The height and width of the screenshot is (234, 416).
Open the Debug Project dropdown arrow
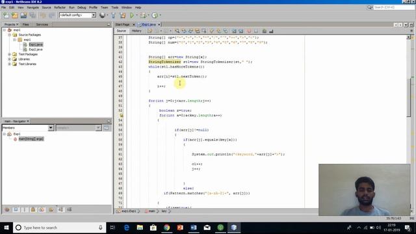[148, 15]
